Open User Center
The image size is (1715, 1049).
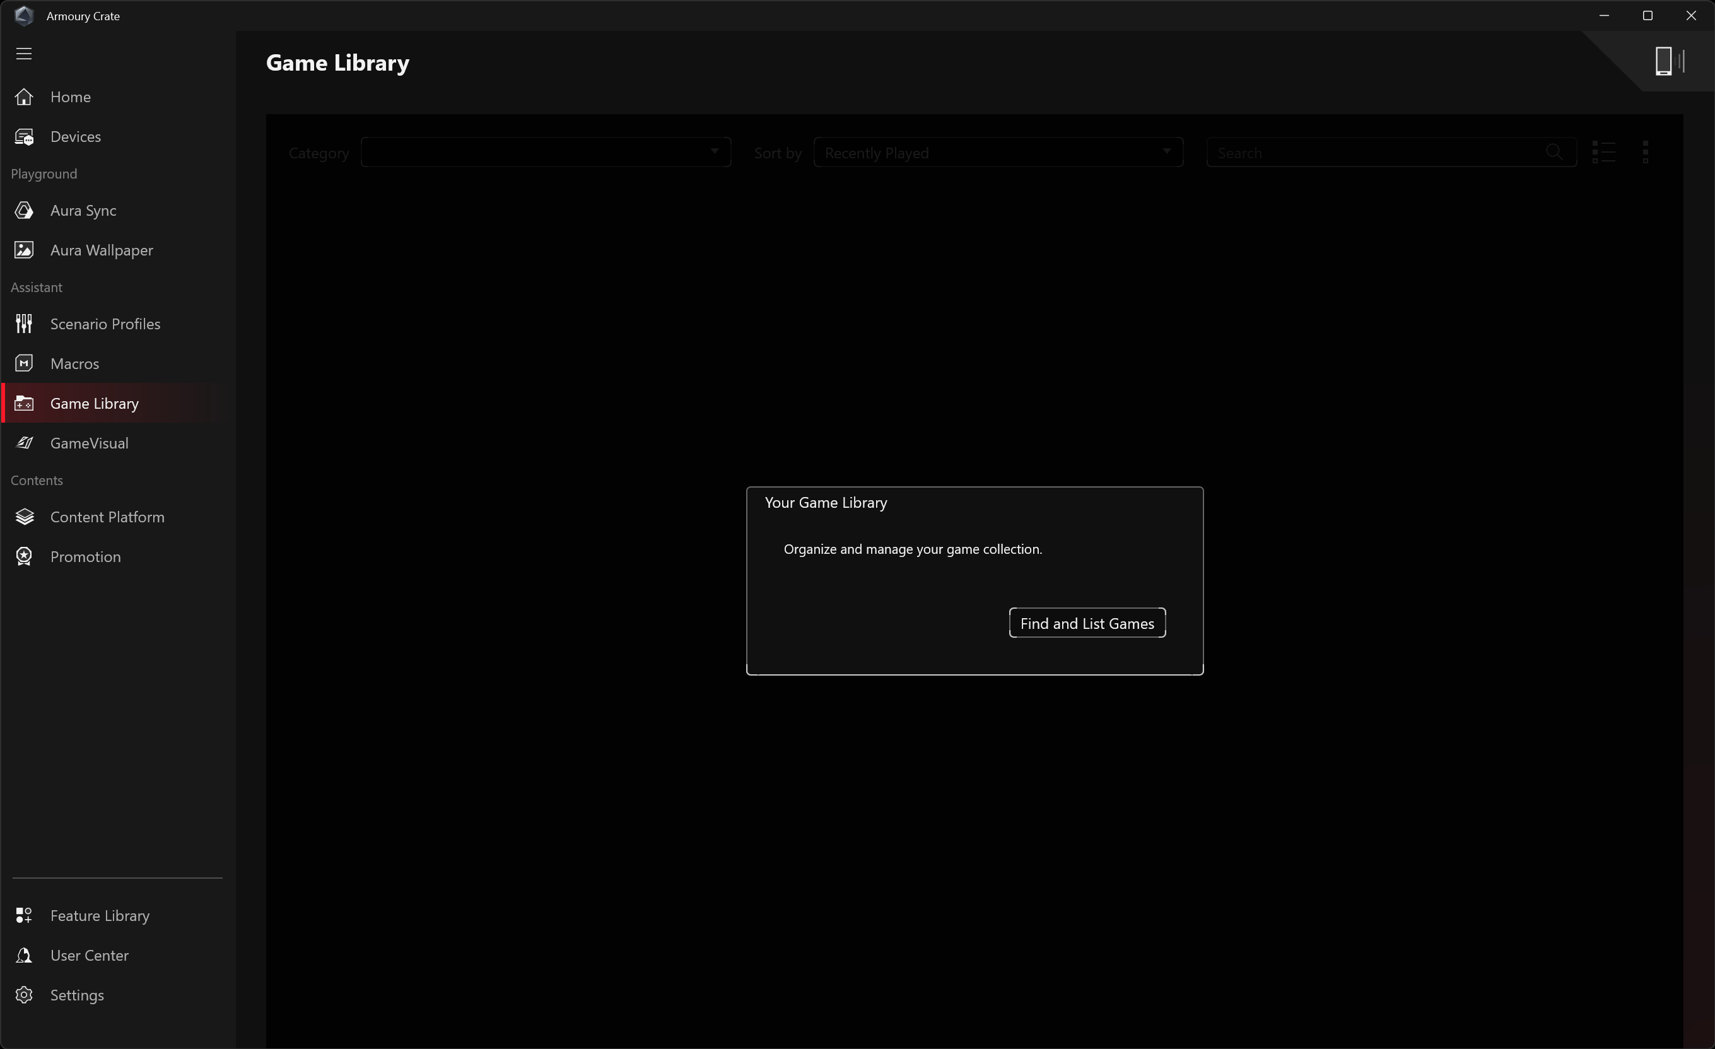(88, 955)
